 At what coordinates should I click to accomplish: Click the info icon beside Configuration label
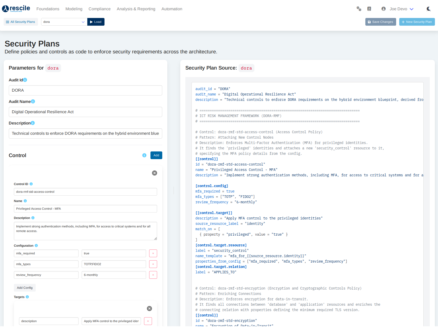36,245
